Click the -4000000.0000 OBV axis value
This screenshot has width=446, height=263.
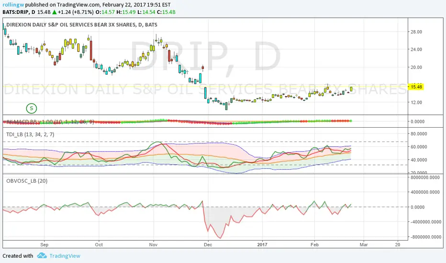pyautogui.click(x=426, y=222)
